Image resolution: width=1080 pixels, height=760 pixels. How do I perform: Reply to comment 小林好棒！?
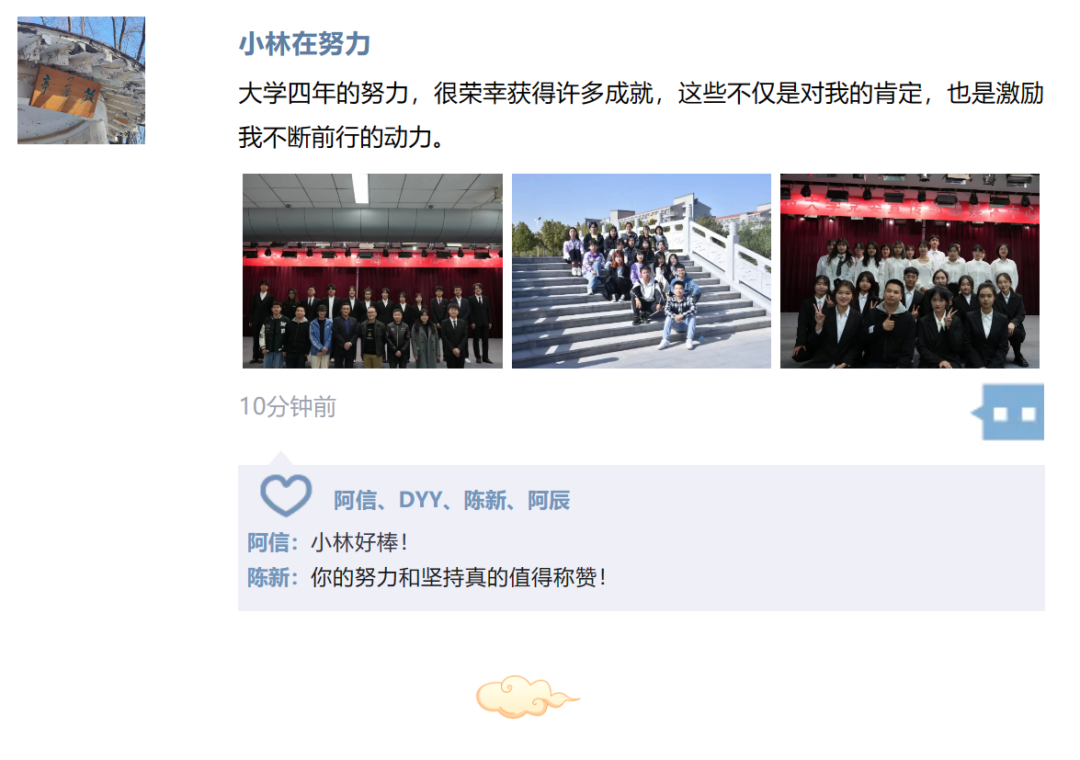[359, 543]
